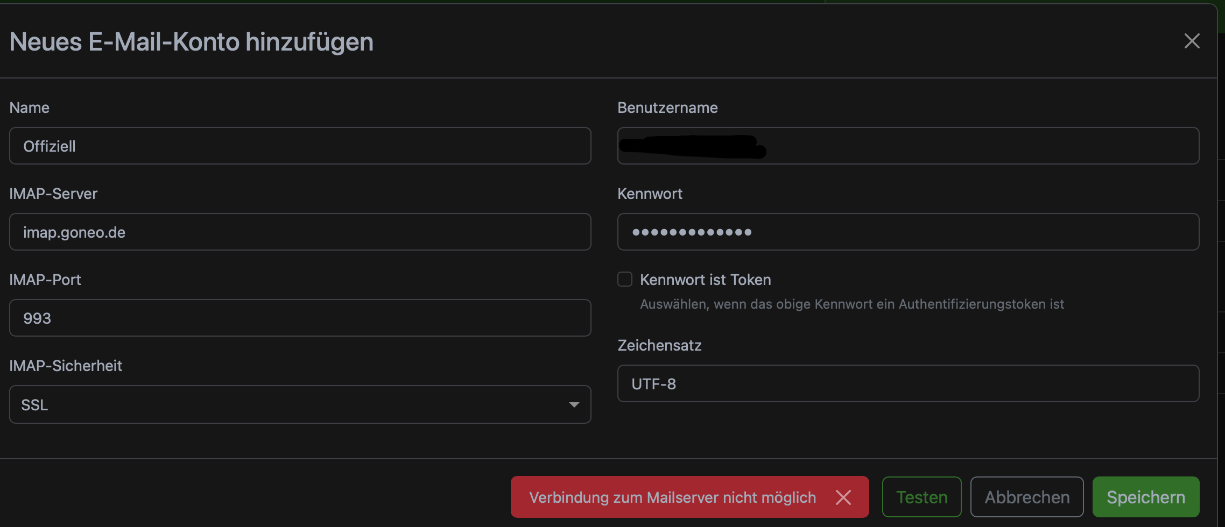
Task: Click the Zeichensatz field containing UTF-8
Action: pyautogui.click(x=908, y=383)
